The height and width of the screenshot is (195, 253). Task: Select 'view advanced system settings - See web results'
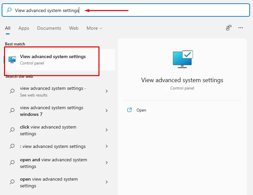(x=59, y=91)
